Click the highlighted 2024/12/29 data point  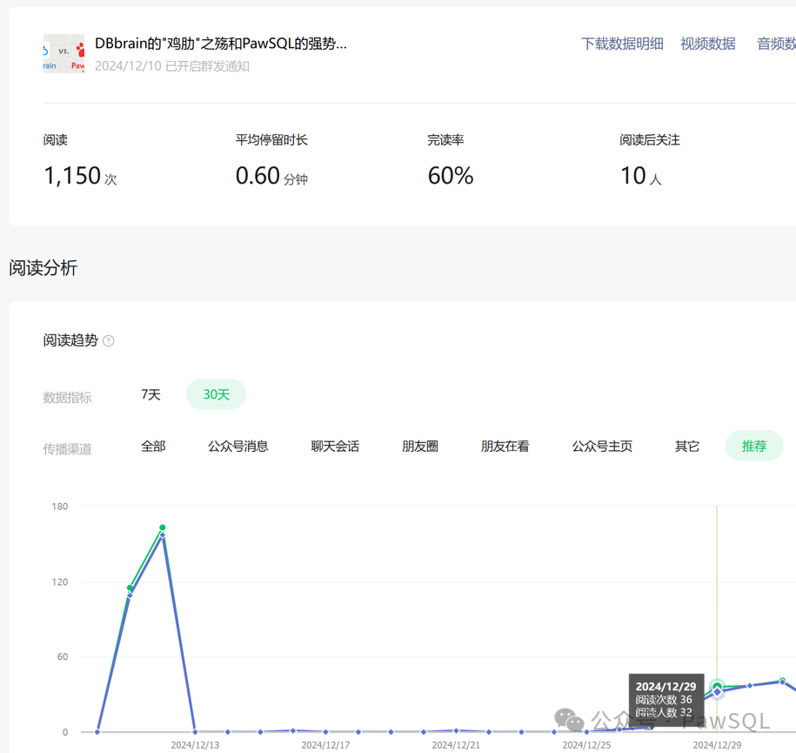point(717,688)
